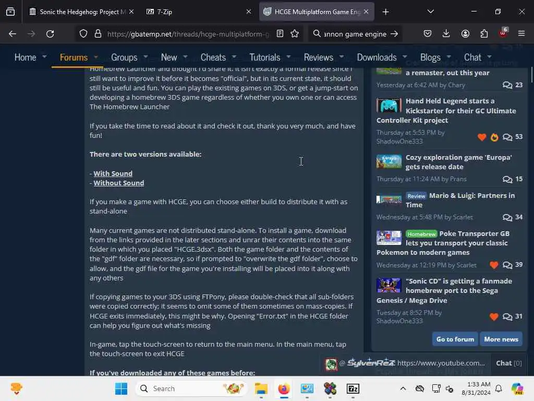The width and height of the screenshot is (534, 401).
Task: Open the Blogs menu item
Action: click(430, 57)
